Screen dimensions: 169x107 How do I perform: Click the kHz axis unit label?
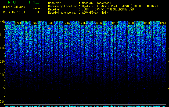coord(2,22)
